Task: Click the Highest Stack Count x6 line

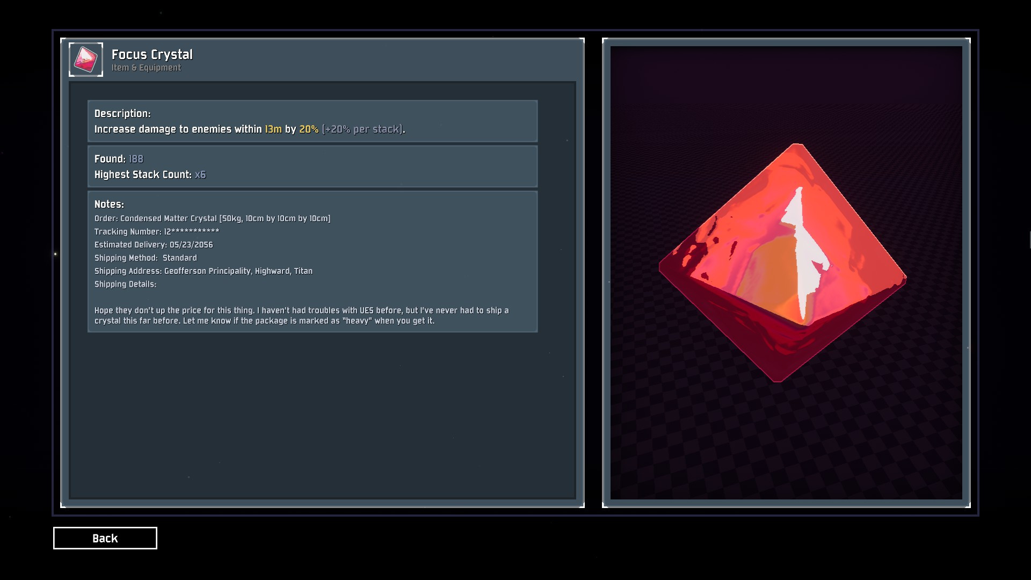Action: point(150,175)
